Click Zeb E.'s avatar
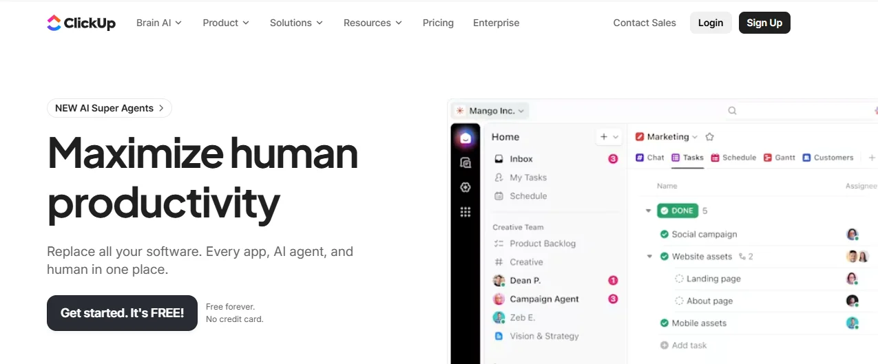878x364 pixels. pyautogui.click(x=499, y=318)
